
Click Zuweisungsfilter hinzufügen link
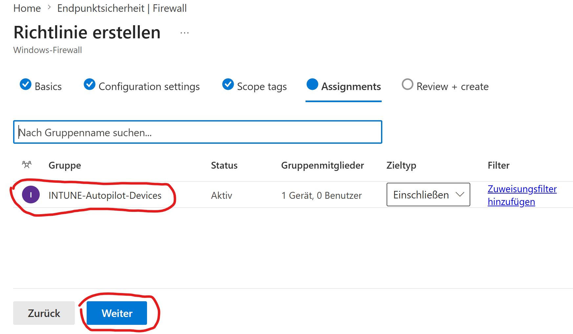[522, 195]
